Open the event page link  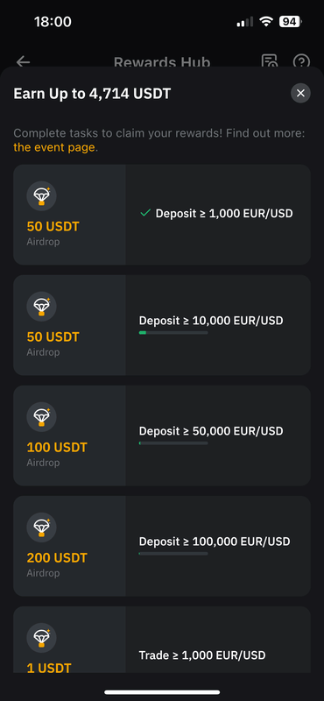tap(54, 147)
